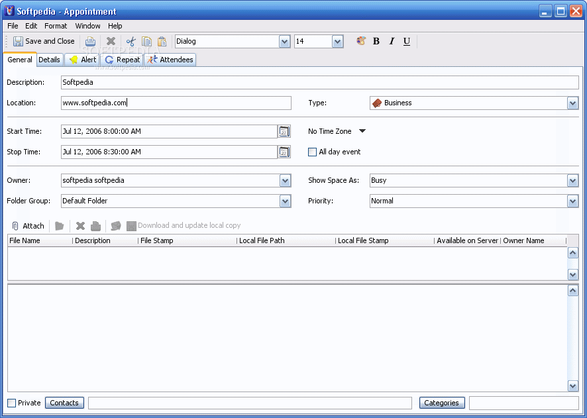This screenshot has width=587, height=418.
Task: Open the File menu
Action: (13, 26)
